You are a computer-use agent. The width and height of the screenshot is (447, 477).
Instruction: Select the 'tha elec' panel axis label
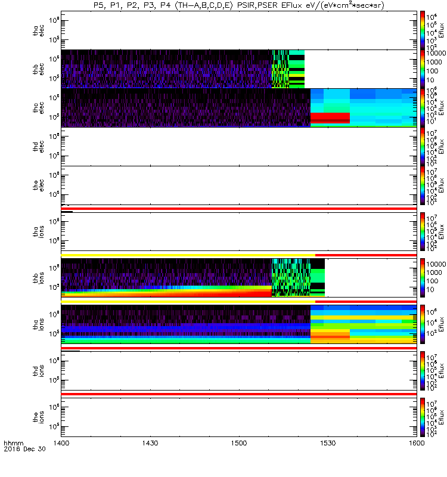(39, 31)
